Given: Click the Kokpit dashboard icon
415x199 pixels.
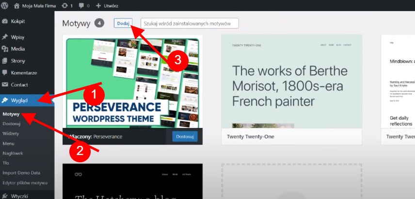Looking at the screenshot, I should coord(5,21).
